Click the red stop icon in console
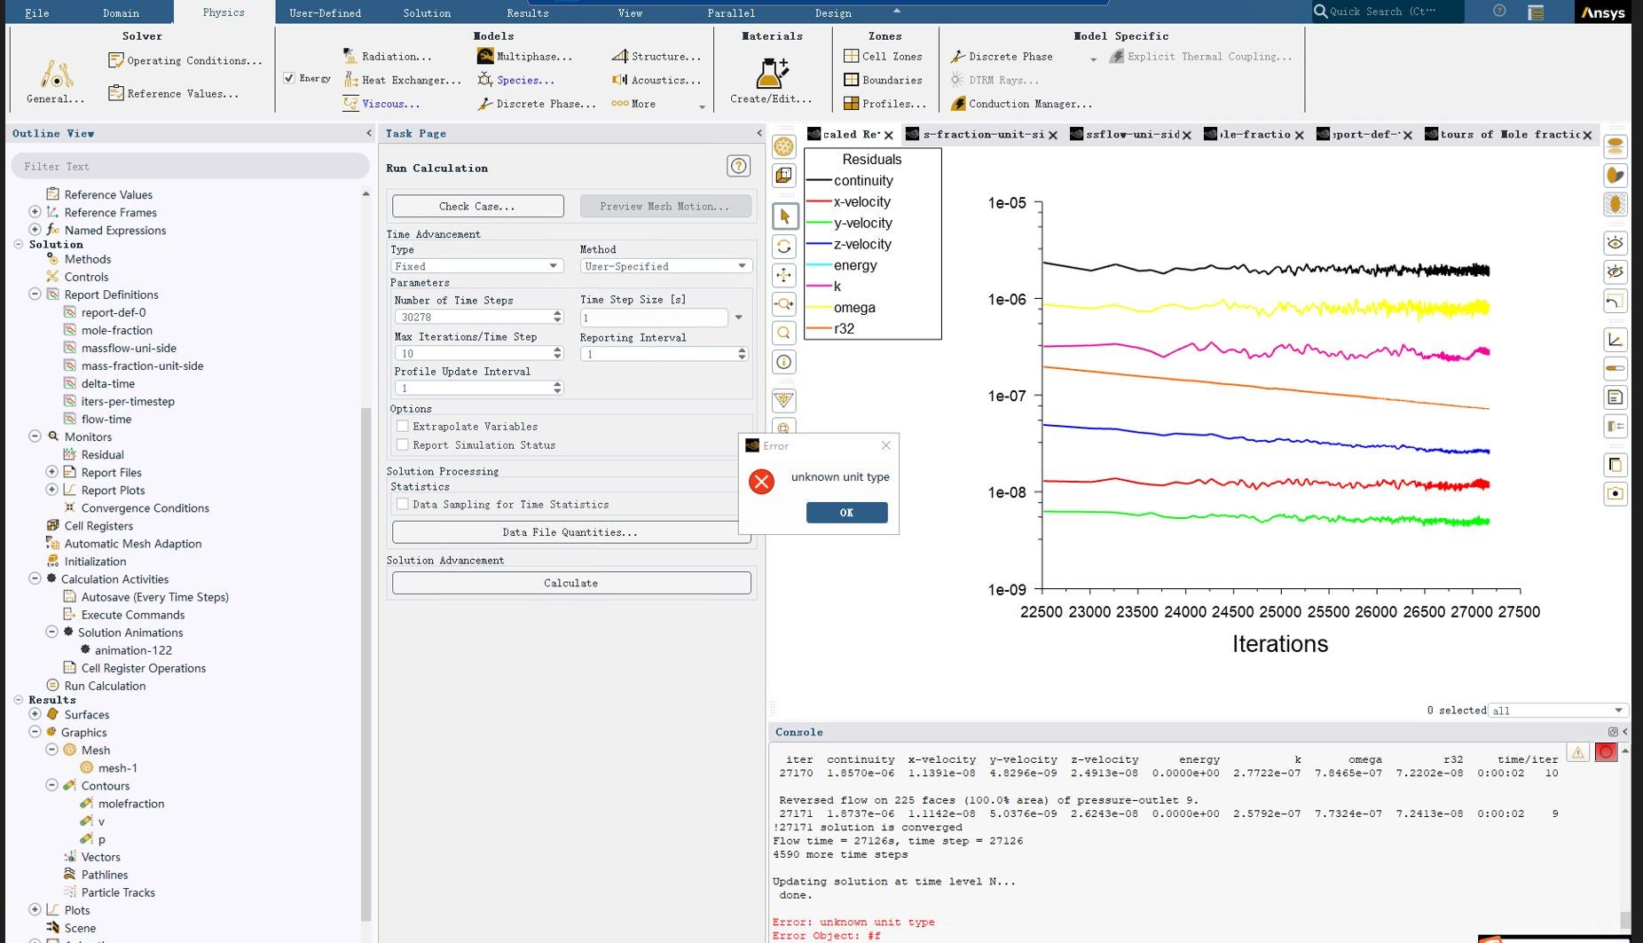Screen dimensions: 1643x943 tap(1605, 752)
